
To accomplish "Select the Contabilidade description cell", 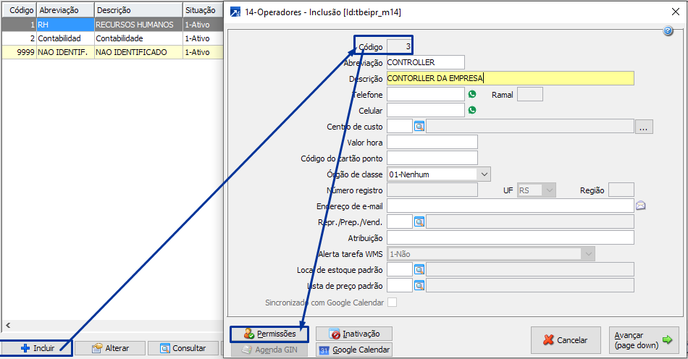I will tap(138, 38).
